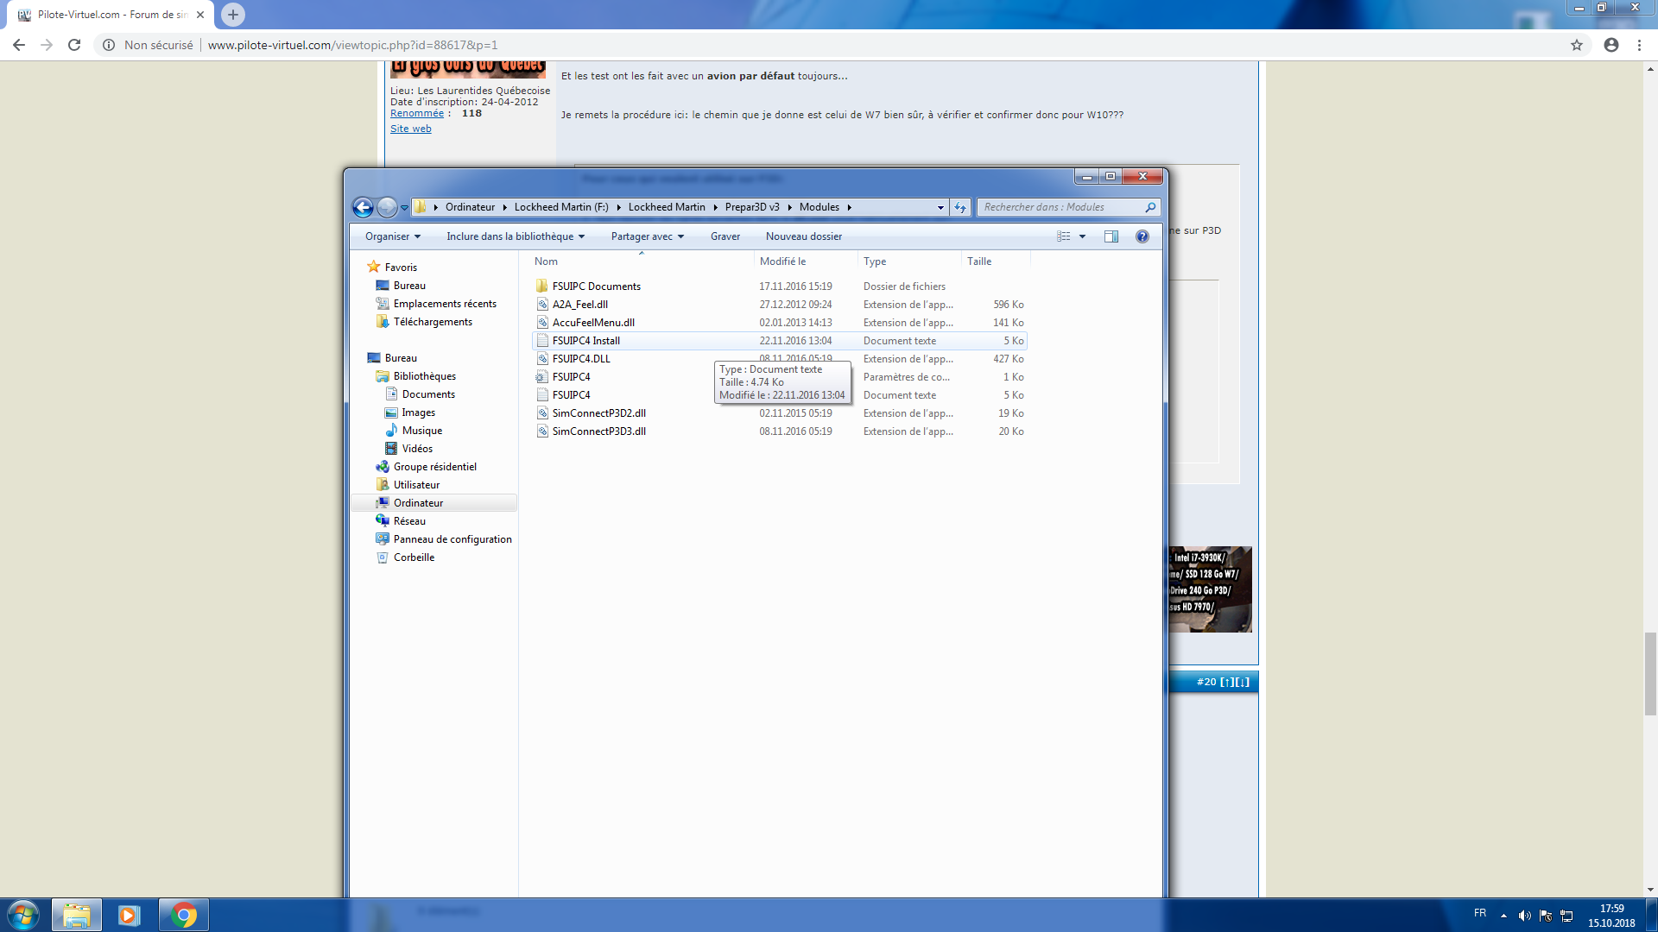This screenshot has height=932, width=1658.
Task: Go back with Explorer's back arrow
Action: click(363, 207)
